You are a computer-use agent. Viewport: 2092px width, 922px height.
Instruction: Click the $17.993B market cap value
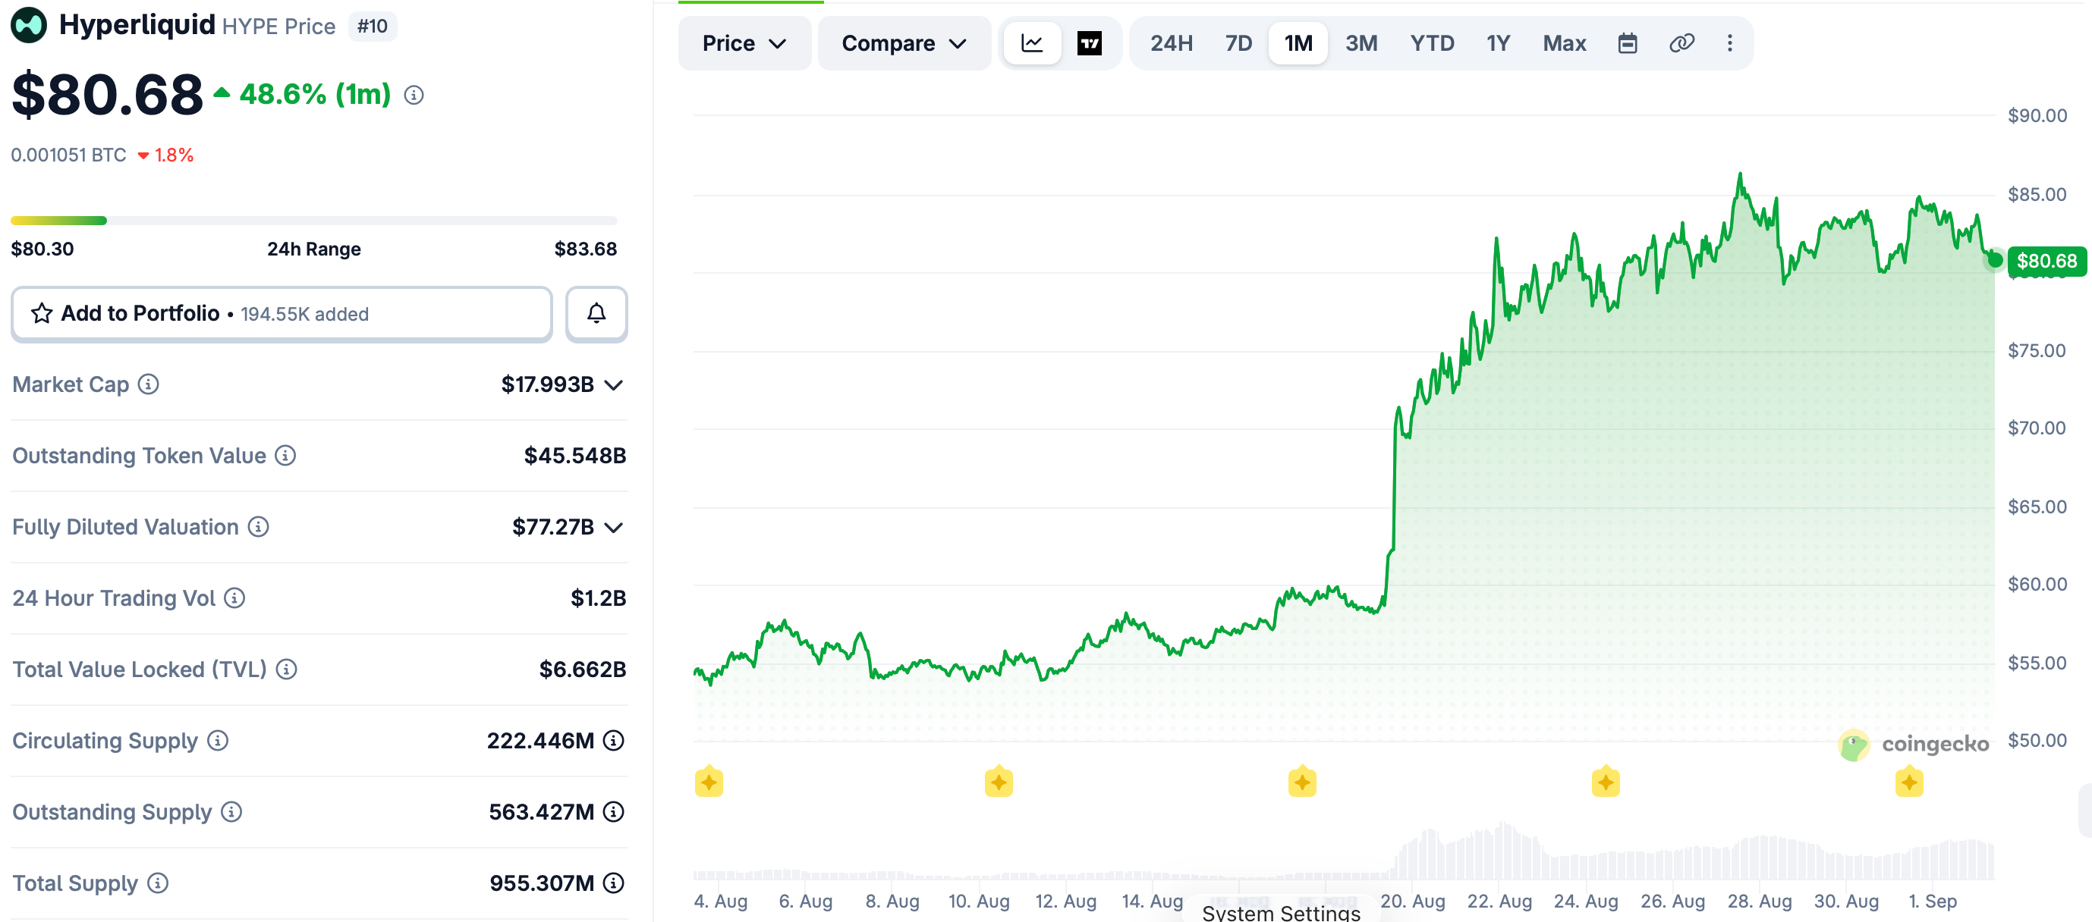(x=547, y=384)
